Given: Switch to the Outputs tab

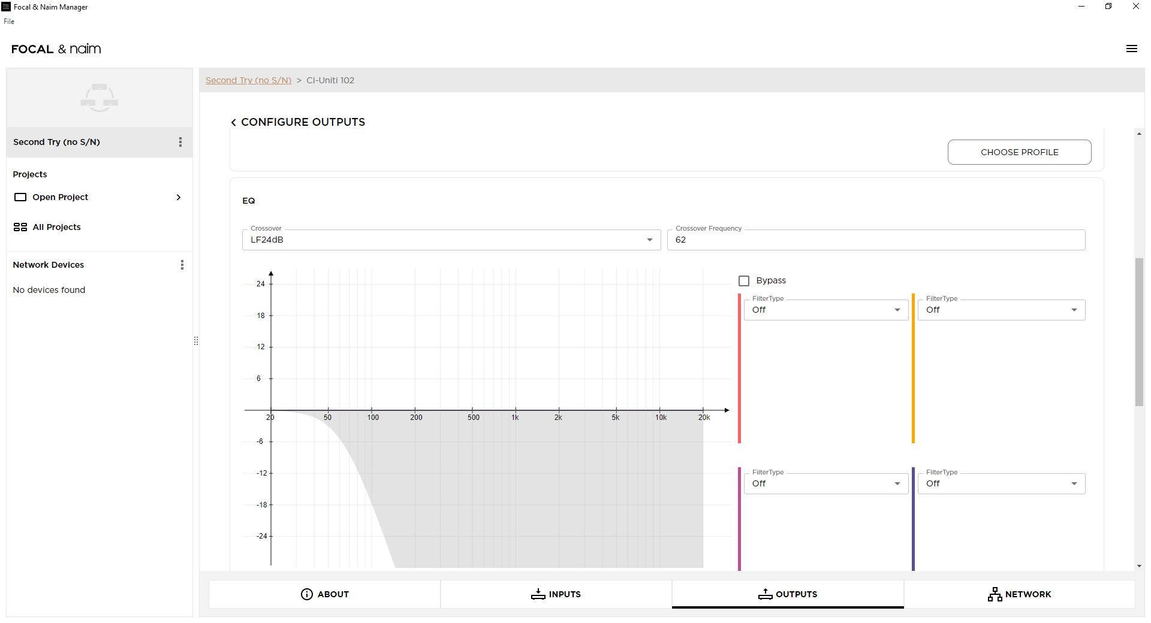Looking at the screenshot, I should 788,594.
